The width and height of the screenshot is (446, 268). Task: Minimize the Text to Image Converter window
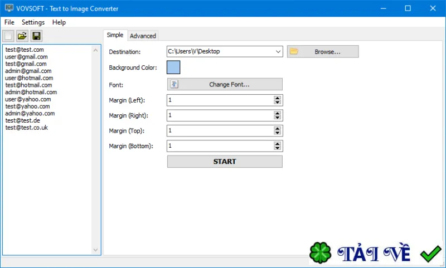[x=384, y=8]
